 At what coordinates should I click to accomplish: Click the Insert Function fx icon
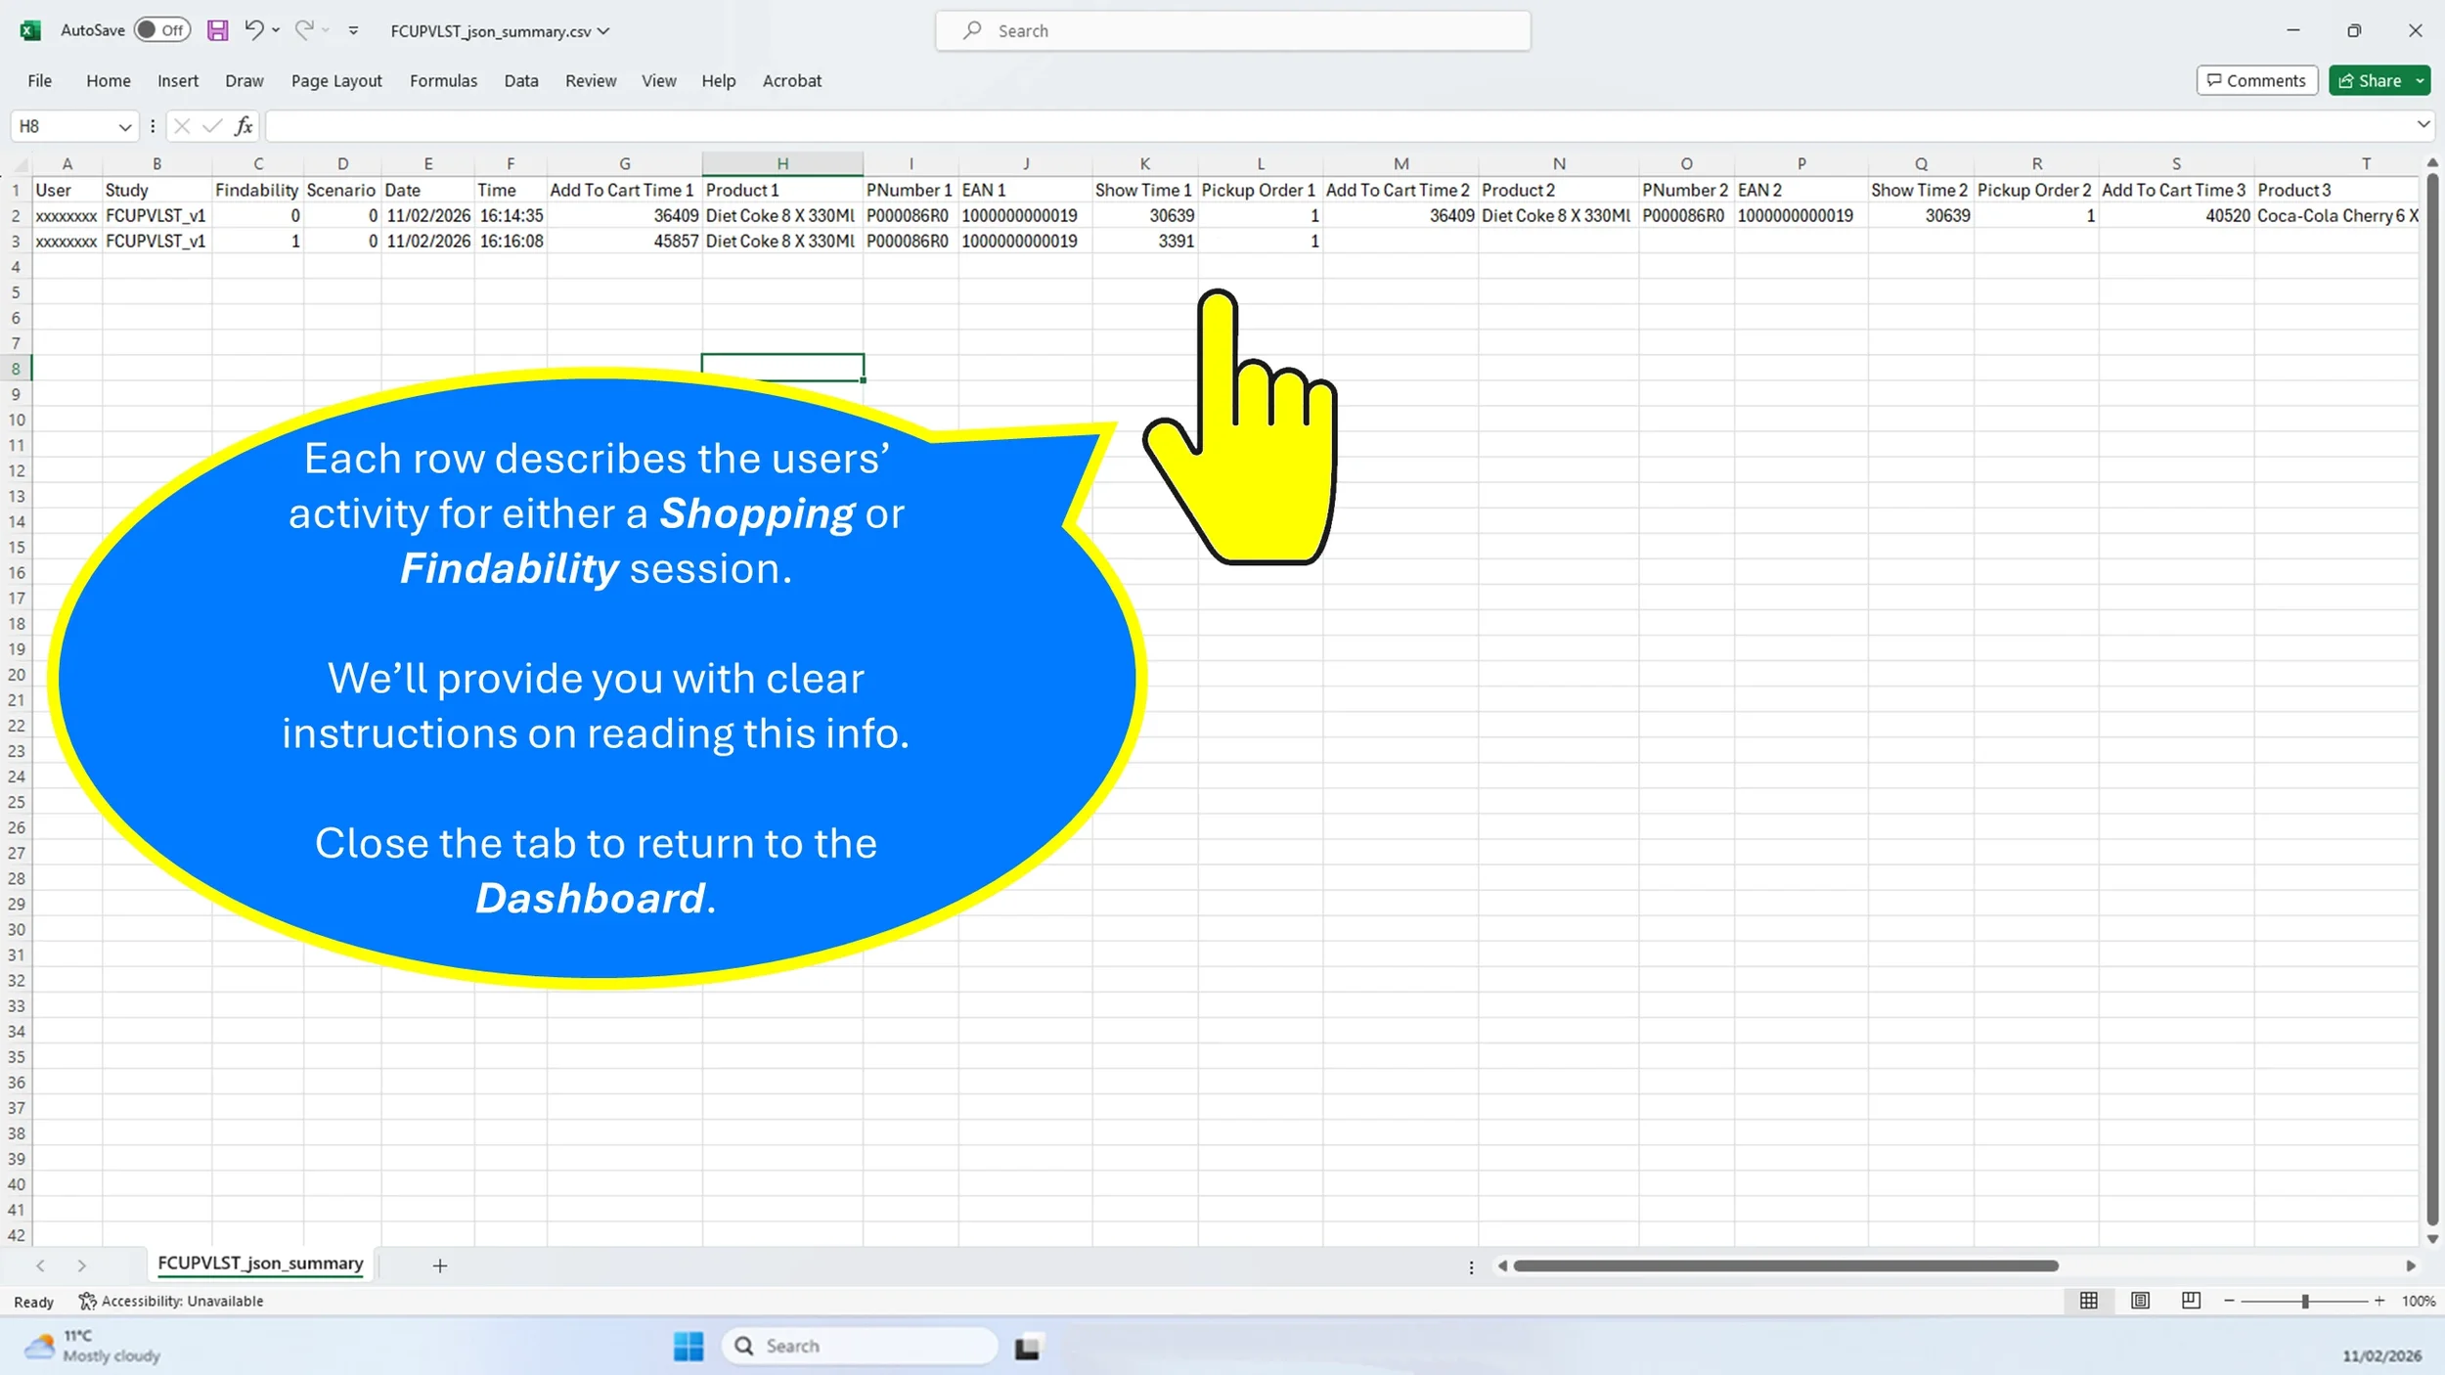tap(244, 126)
